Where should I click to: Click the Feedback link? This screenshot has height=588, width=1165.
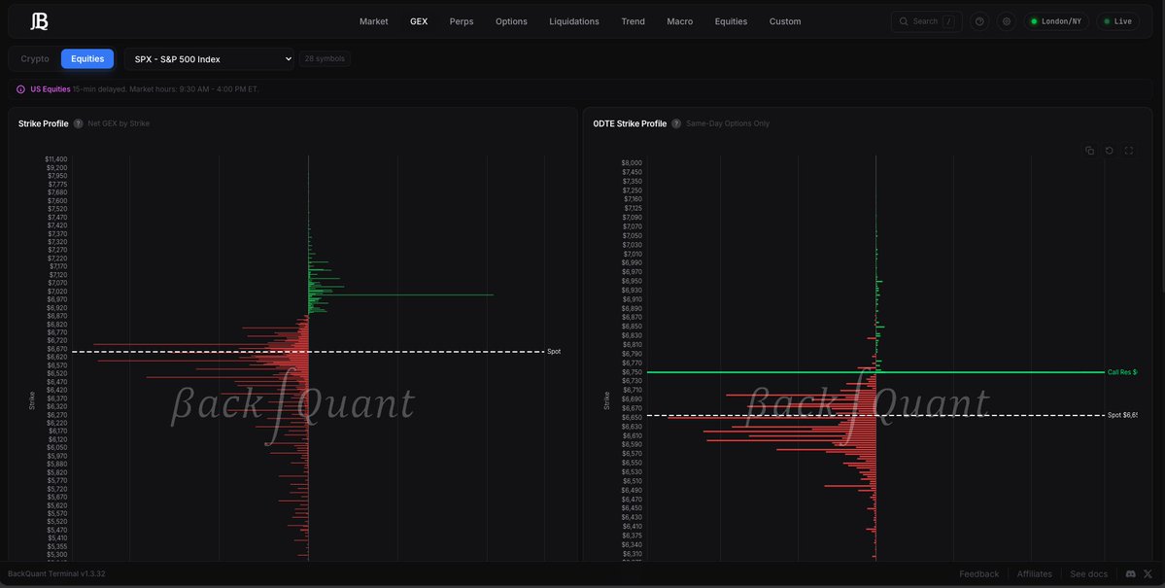(979, 573)
